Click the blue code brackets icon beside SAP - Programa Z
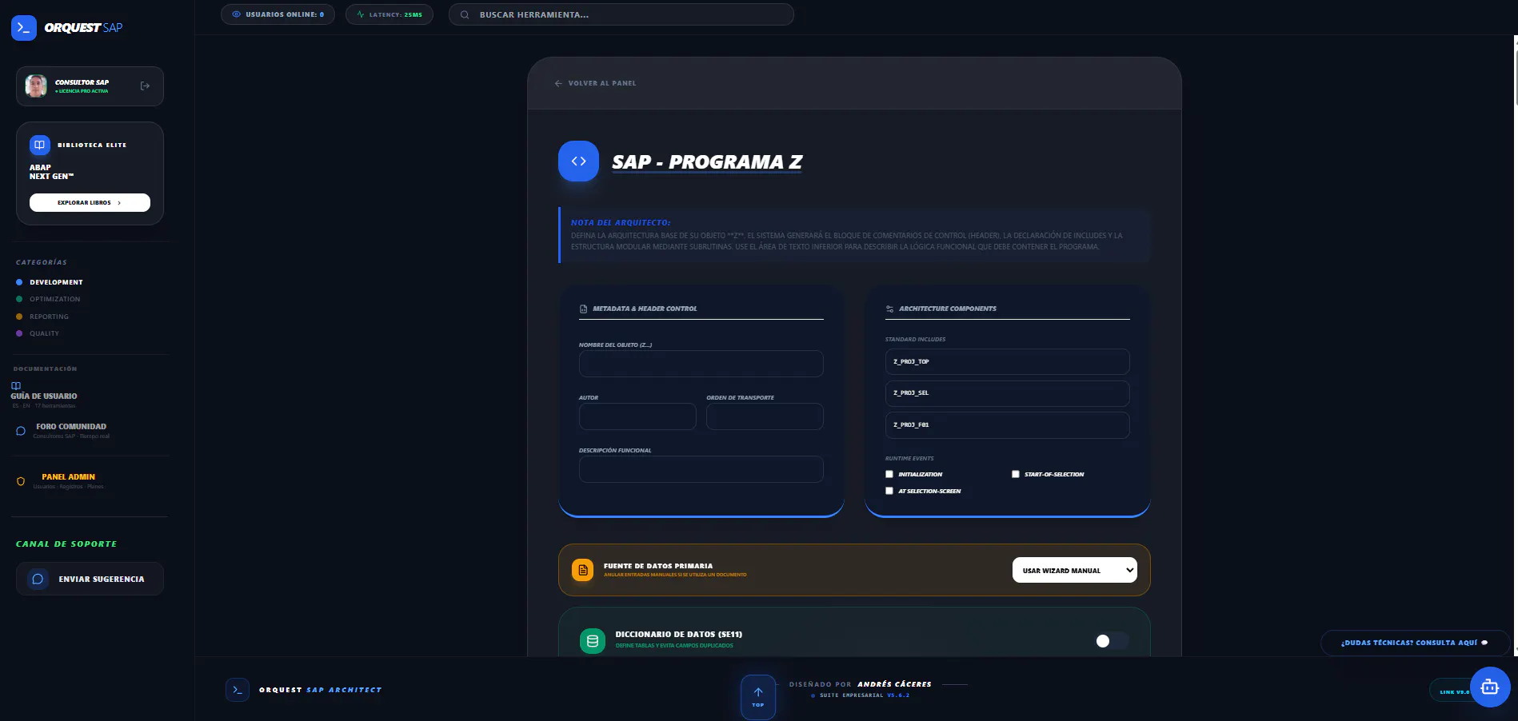Viewport: 1518px width, 721px height. point(578,161)
